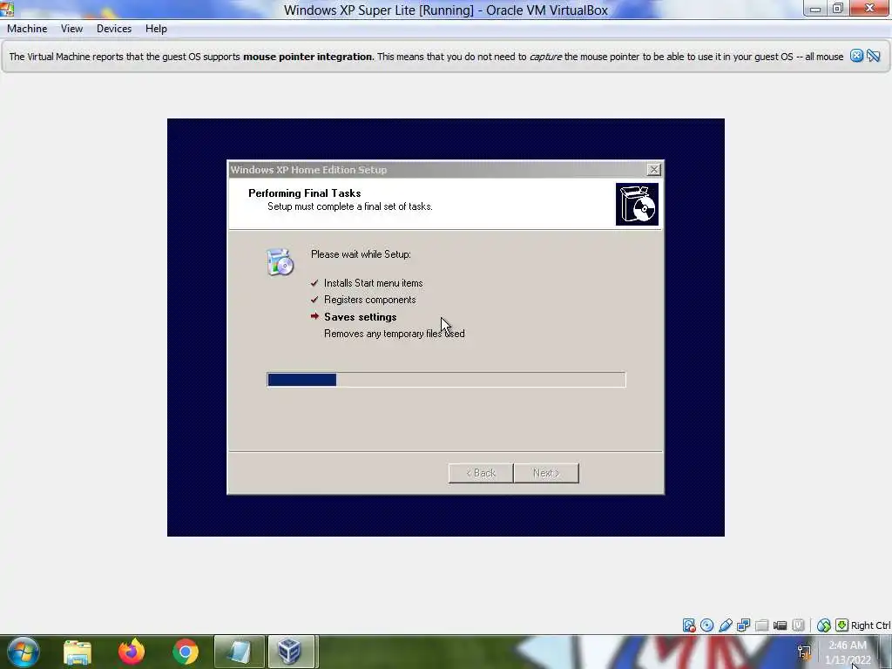The width and height of the screenshot is (892, 669).
Task: Dismiss the mouse integration notification
Action: [857, 56]
